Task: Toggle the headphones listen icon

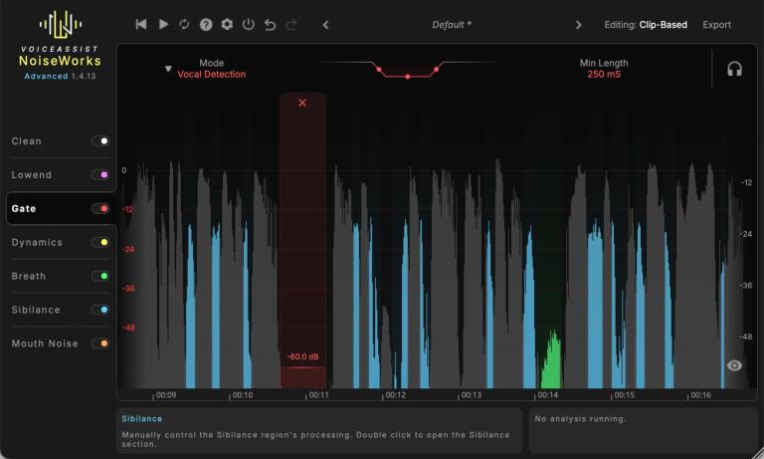Action: click(x=734, y=69)
